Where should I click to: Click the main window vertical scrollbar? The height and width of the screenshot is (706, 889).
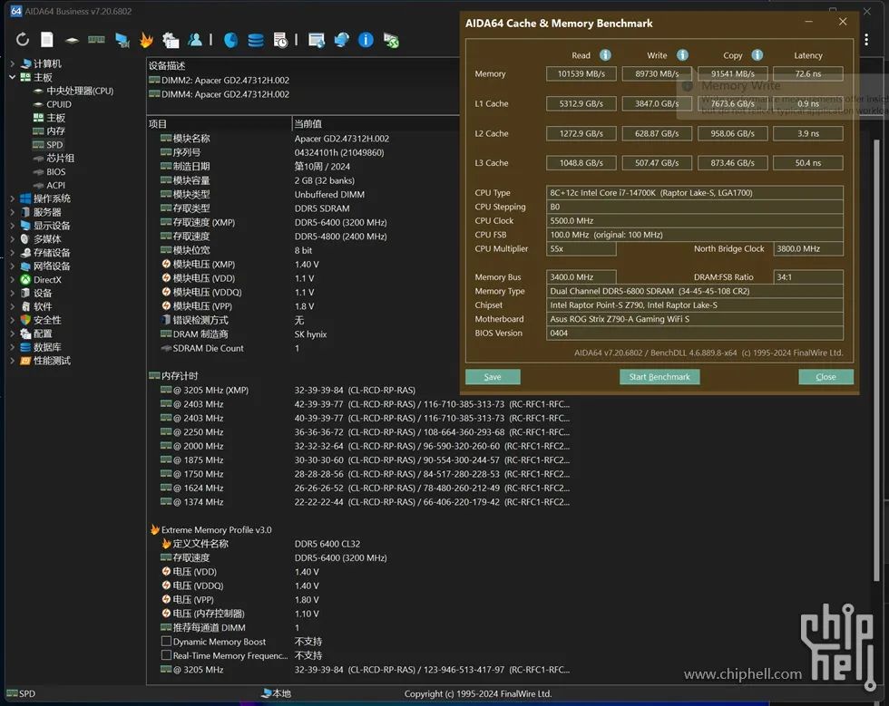876,361
